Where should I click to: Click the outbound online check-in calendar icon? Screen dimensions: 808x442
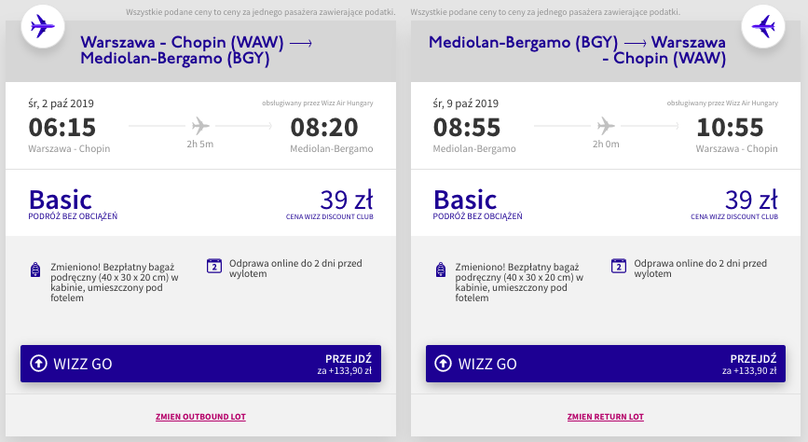pyautogui.click(x=213, y=266)
